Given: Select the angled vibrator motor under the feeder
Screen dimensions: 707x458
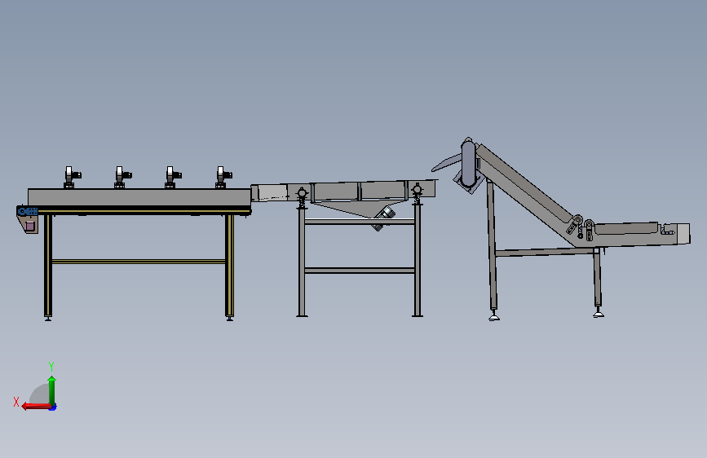Looking at the screenshot, I should tap(384, 218).
